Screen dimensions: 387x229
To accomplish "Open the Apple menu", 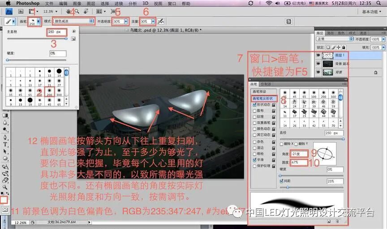I will [x=9, y=3].
